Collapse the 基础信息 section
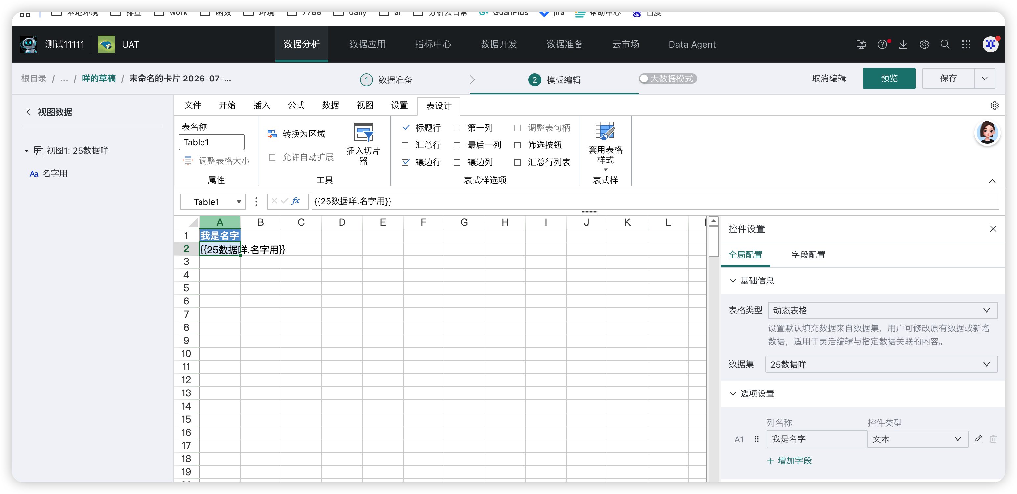This screenshot has width=1017, height=494. point(733,281)
